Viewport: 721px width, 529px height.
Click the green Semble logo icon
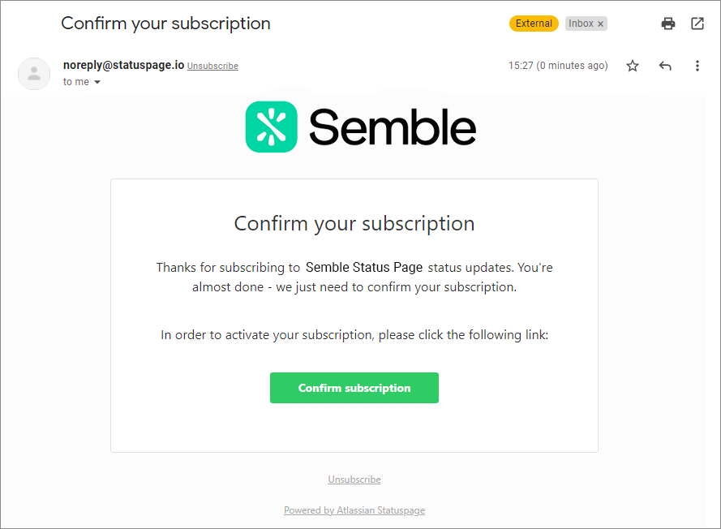(272, 127)
